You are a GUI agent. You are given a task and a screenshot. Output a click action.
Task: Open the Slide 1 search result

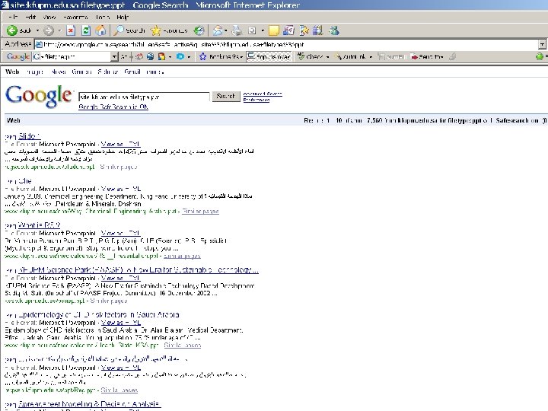(x=30, y=136)
